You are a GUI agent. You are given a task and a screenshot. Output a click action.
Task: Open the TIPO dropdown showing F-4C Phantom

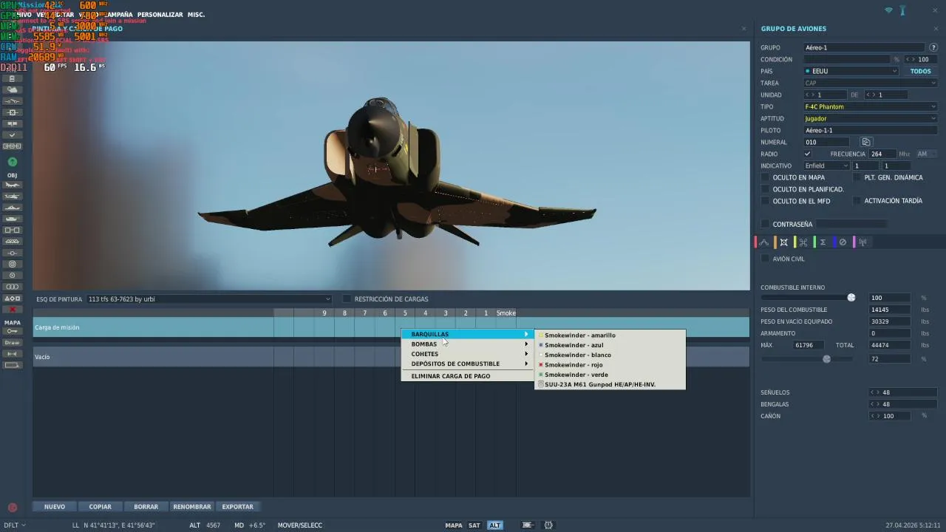871,106
